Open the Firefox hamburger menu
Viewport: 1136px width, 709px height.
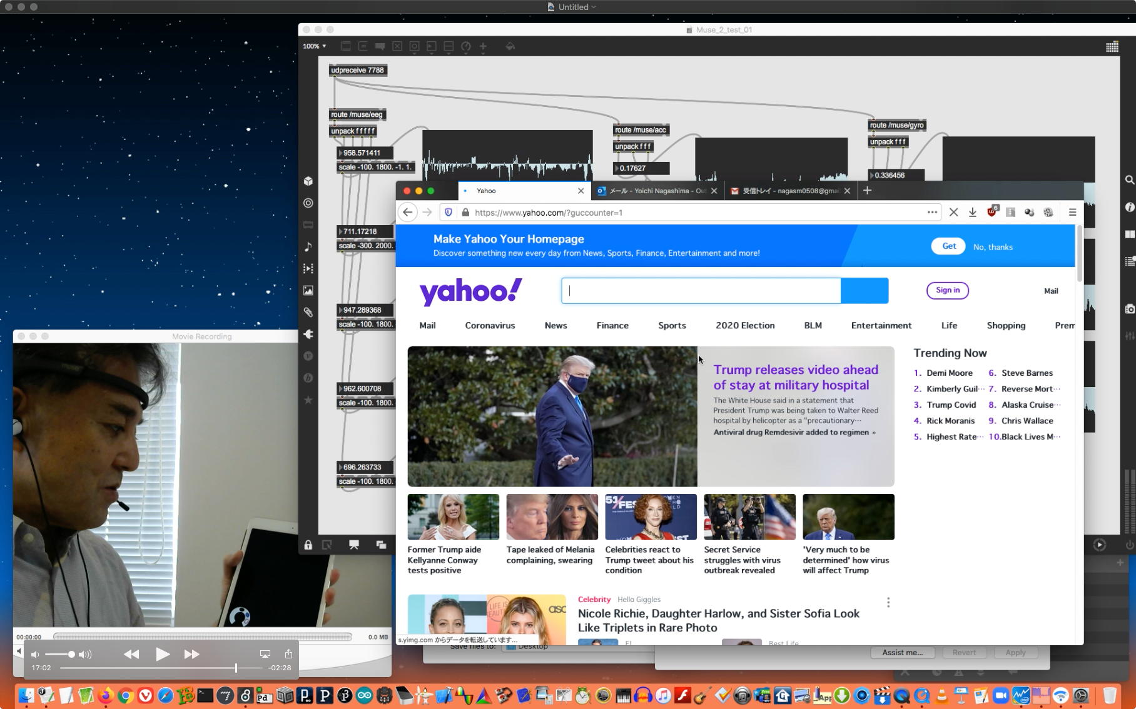coord(1072,213)
